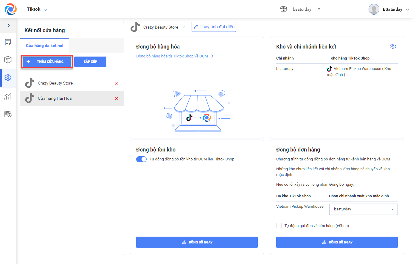Screen dimensions: 413x264
Task: Remove Cửa hàng Hải Hòa with red X
Action: point(117,99)
